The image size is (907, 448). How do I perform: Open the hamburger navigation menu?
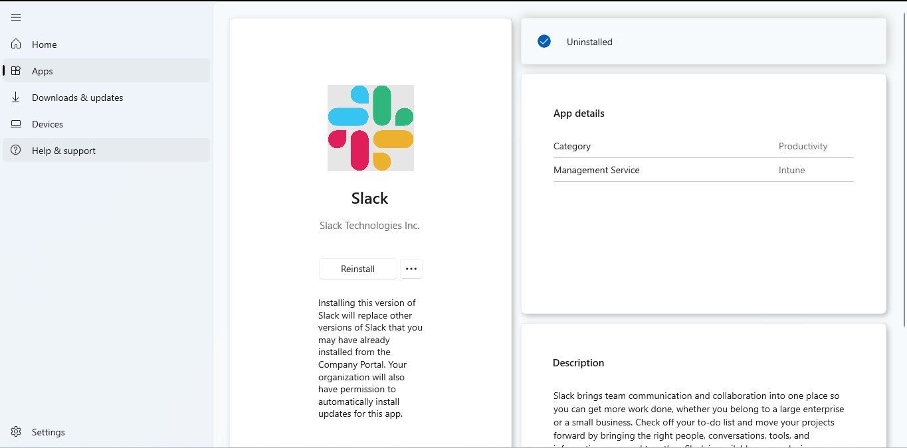pyautogui.click(x=16, y=17)
